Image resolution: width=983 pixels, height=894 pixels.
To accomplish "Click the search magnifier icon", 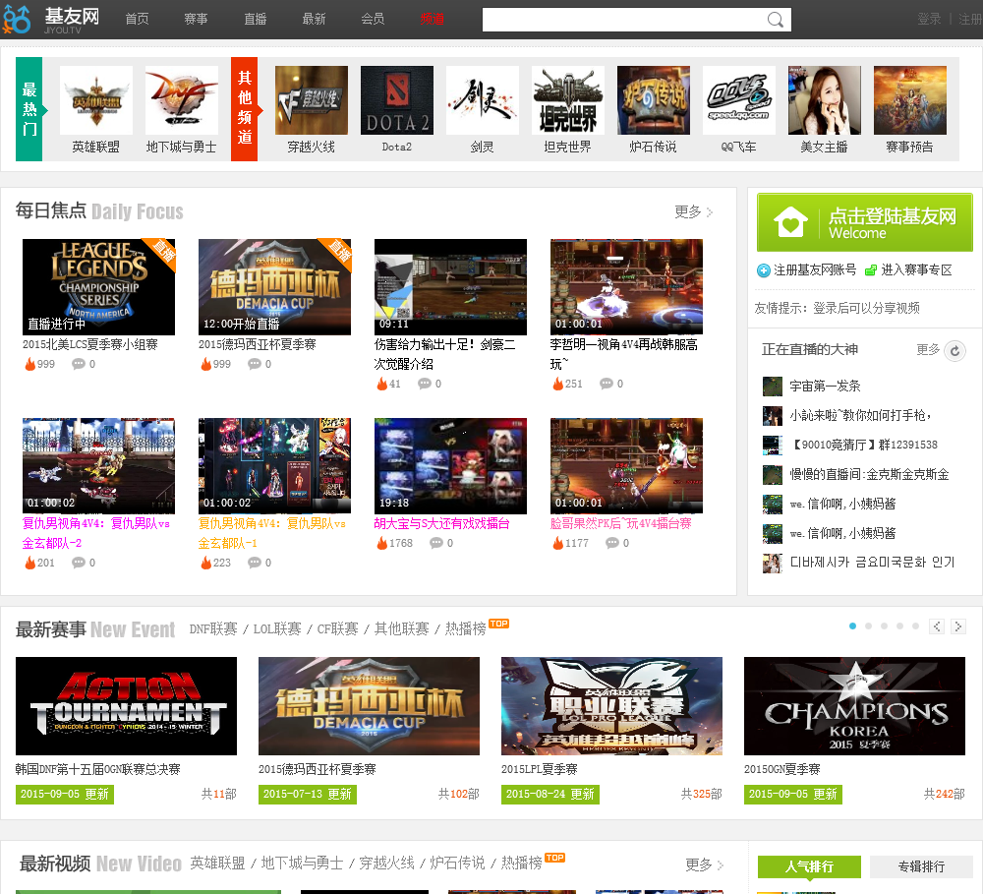I will click(x=775, y=20).
